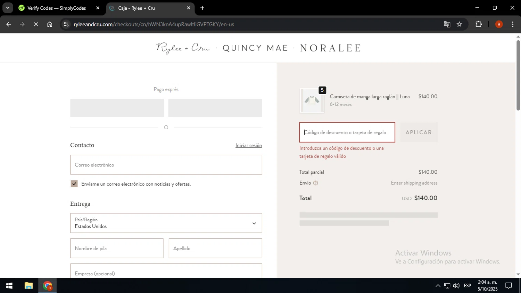Switch to Verify Codes — SimplyCodes tab

tap(57, 8)
